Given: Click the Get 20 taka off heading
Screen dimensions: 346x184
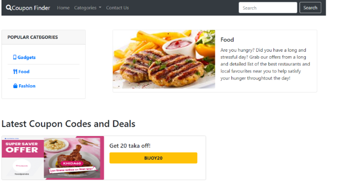Looking at the screenshot, I should [x=130, y=146].
